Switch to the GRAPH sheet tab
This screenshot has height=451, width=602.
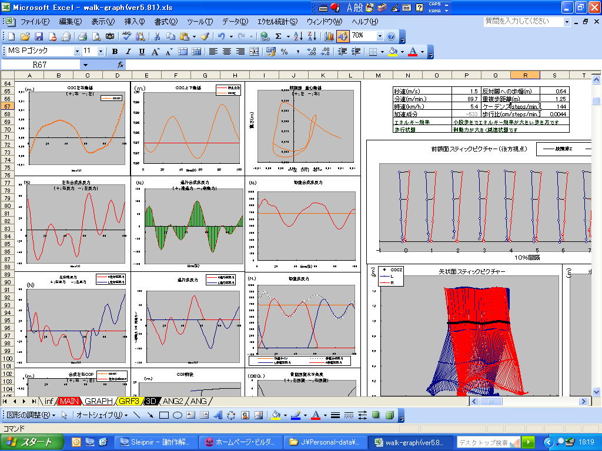point(99,401)
